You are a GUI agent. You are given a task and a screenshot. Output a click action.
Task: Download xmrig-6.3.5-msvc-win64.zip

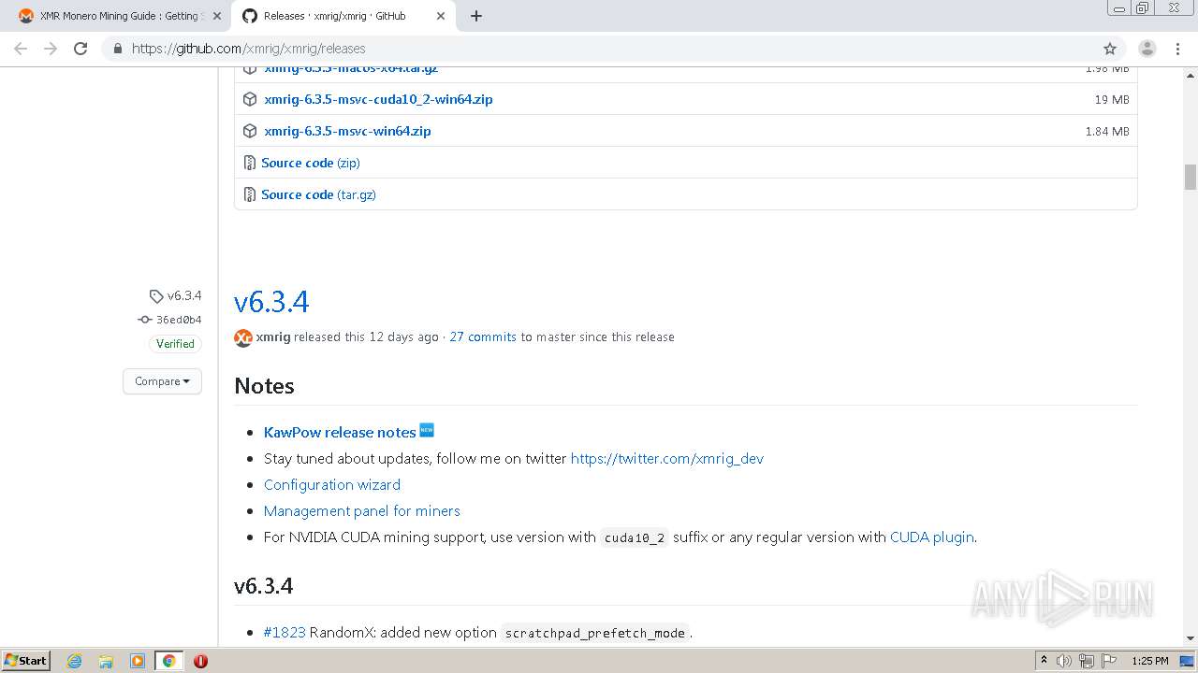(x=347, y=131)
